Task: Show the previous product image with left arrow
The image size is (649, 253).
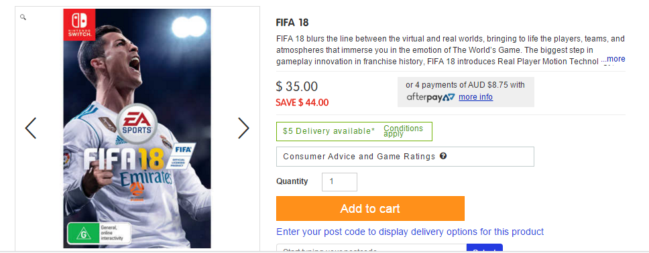Action: pos(31,128)
